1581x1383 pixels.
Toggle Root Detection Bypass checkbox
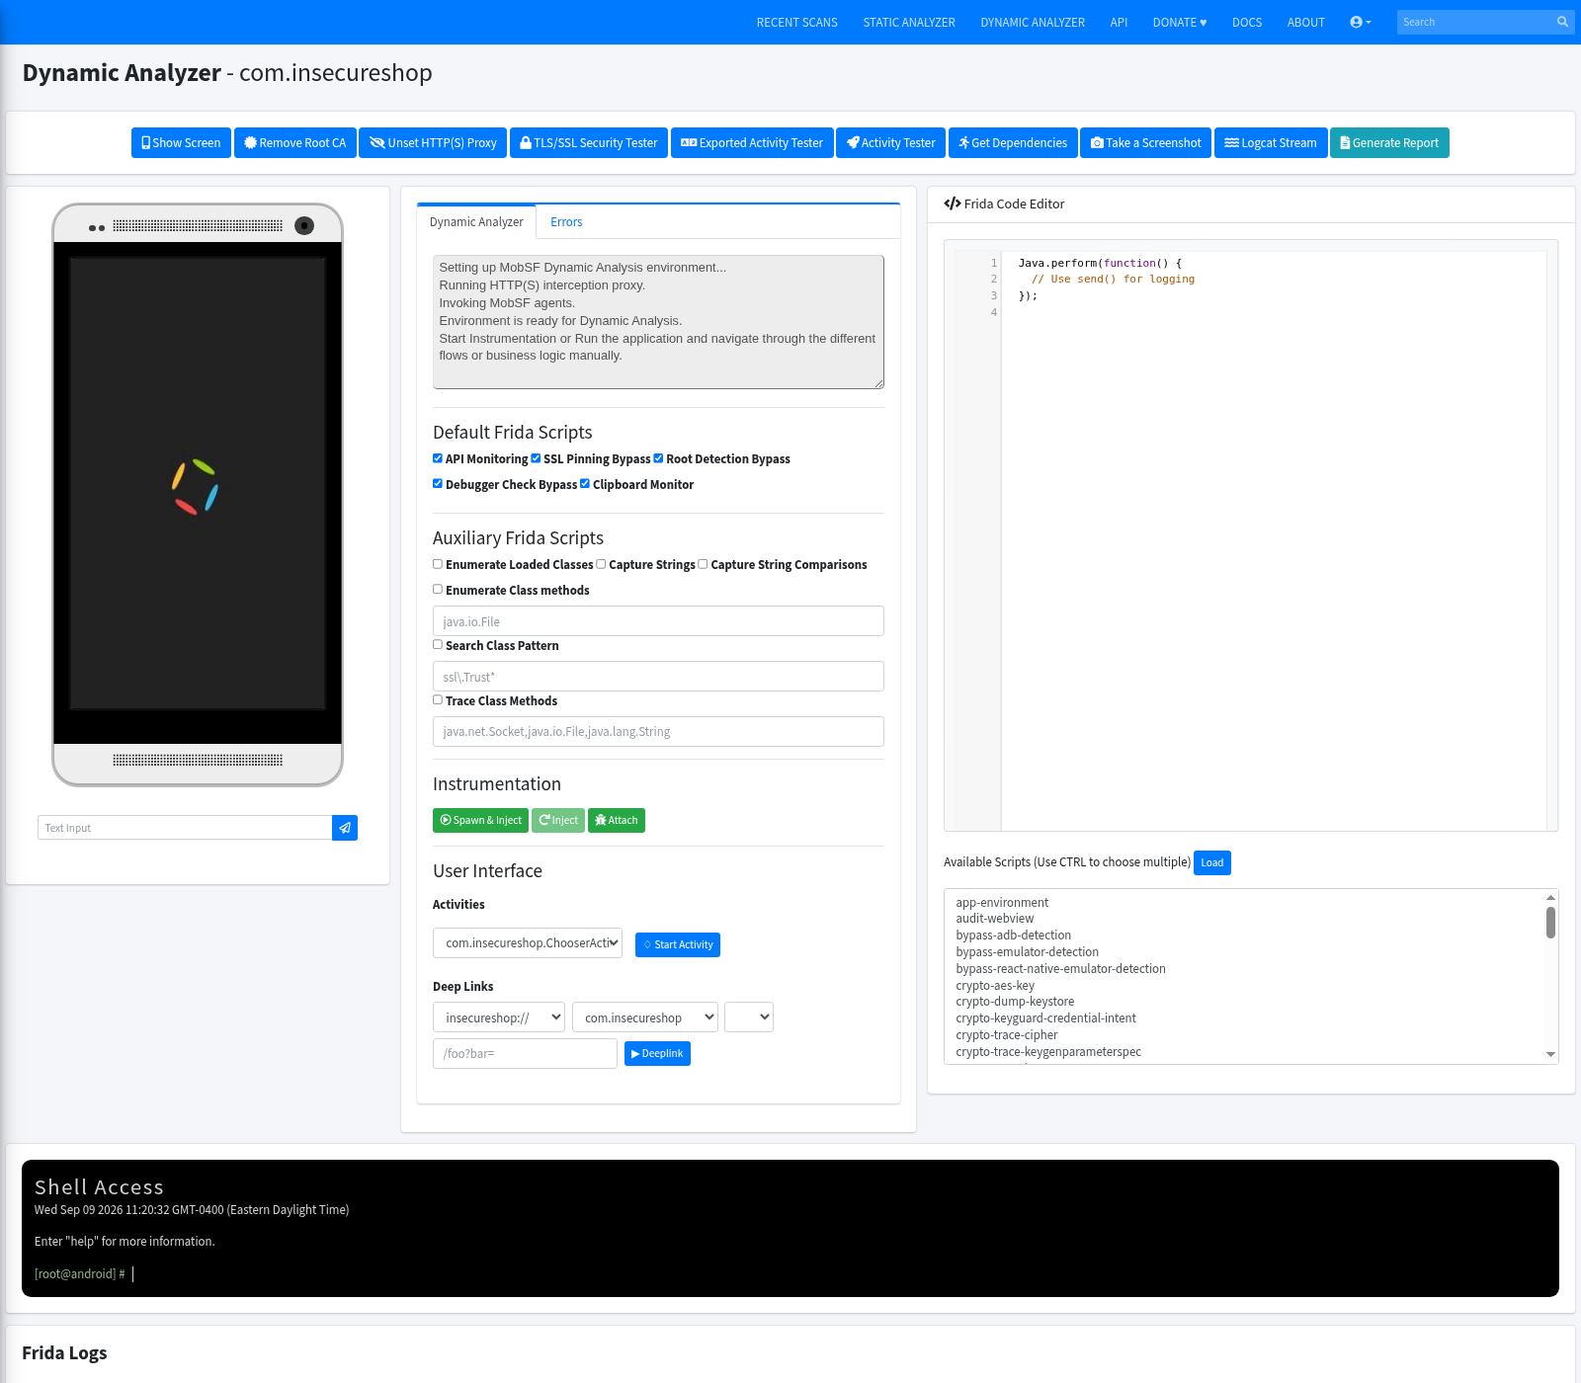658,458
